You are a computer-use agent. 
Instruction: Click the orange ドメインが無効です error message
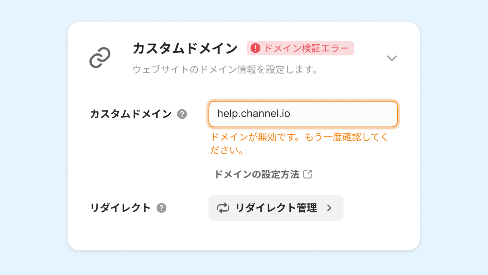[x=299, y=137]
